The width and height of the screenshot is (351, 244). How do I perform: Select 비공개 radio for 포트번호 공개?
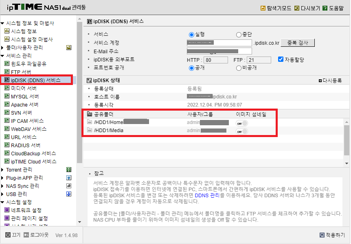pos(239,68)
